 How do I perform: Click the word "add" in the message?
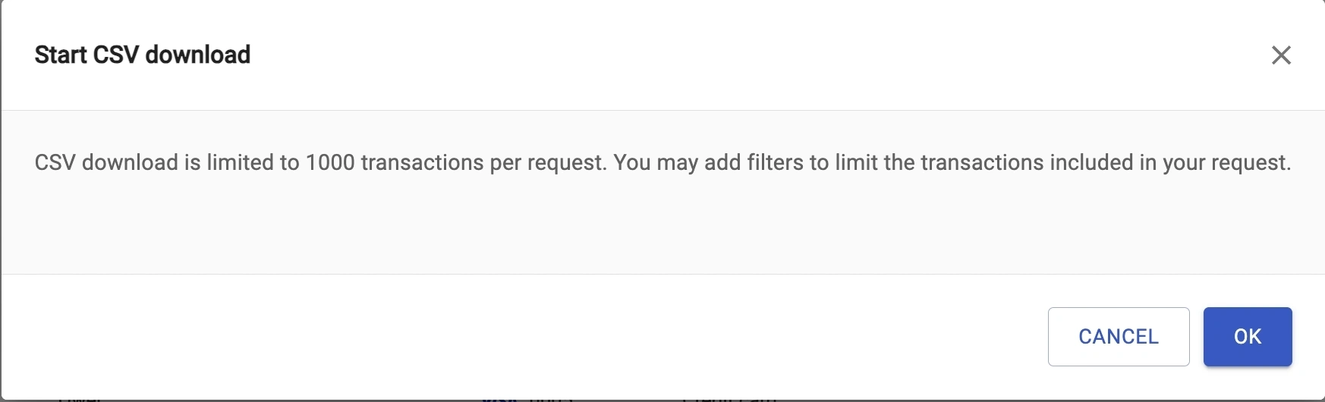tap(722, 162)
